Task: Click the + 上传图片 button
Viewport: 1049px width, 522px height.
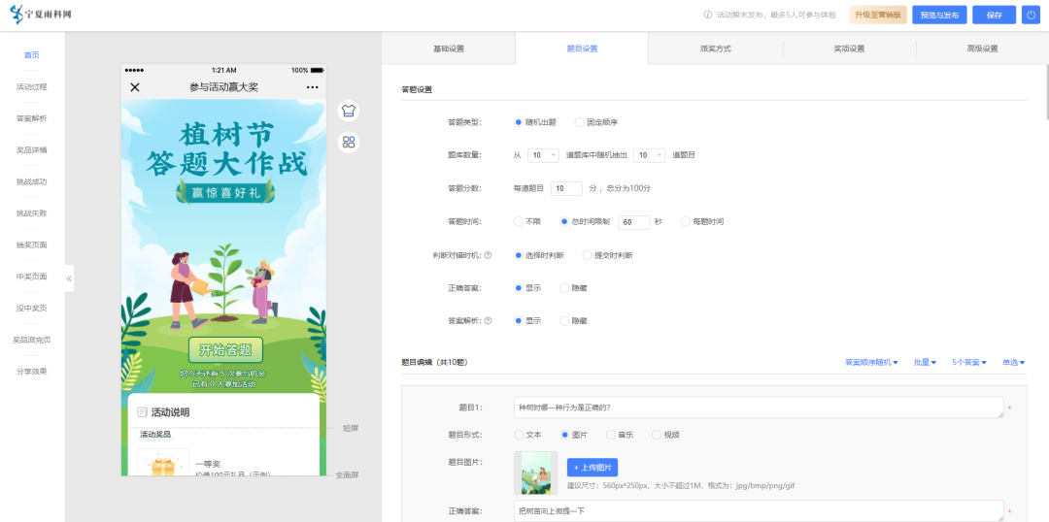Action: (592, 468)
